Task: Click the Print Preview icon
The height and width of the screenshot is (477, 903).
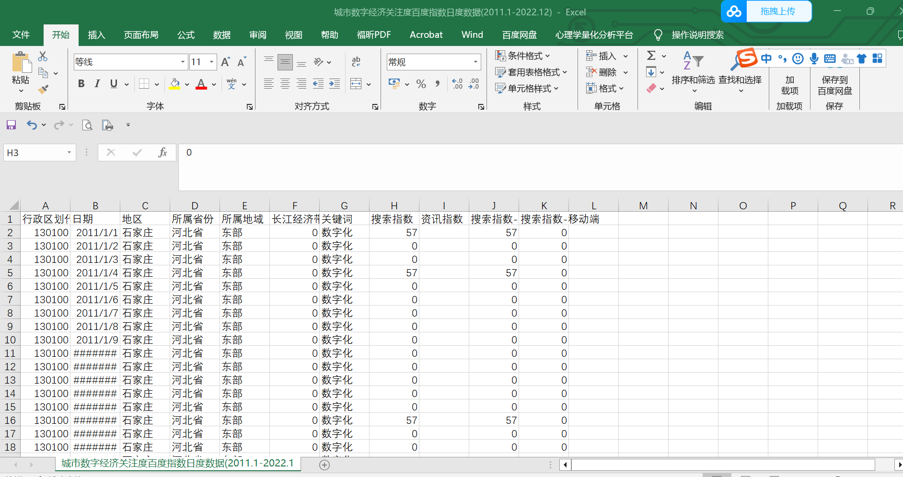Action: pos(87,125)
